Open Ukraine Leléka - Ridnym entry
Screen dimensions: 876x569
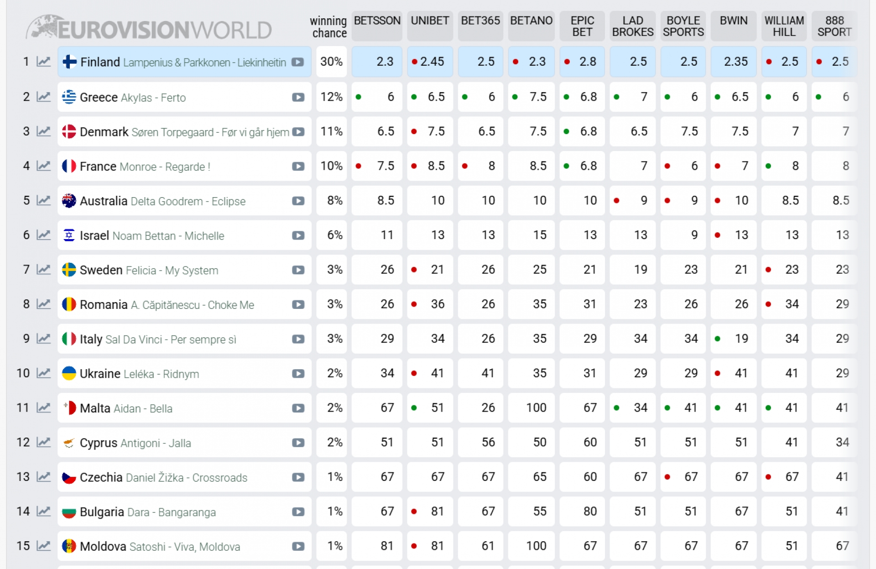pos(139,374)
